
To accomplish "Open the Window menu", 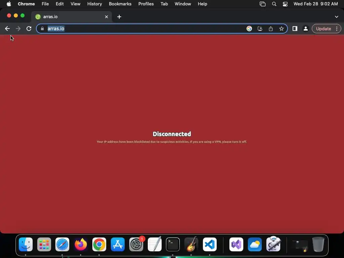I will (x=183, y=4).
